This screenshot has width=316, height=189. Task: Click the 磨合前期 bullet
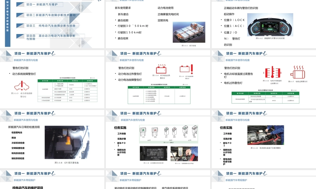(123, 20)
